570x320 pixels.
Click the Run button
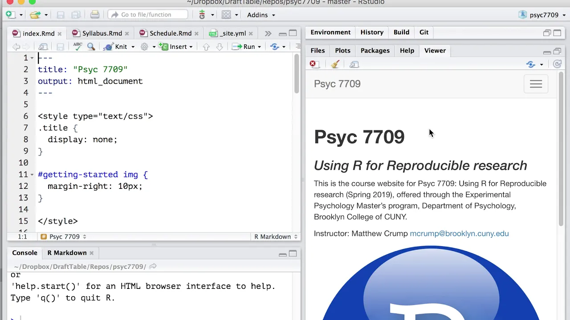click(x=244, y=47)
